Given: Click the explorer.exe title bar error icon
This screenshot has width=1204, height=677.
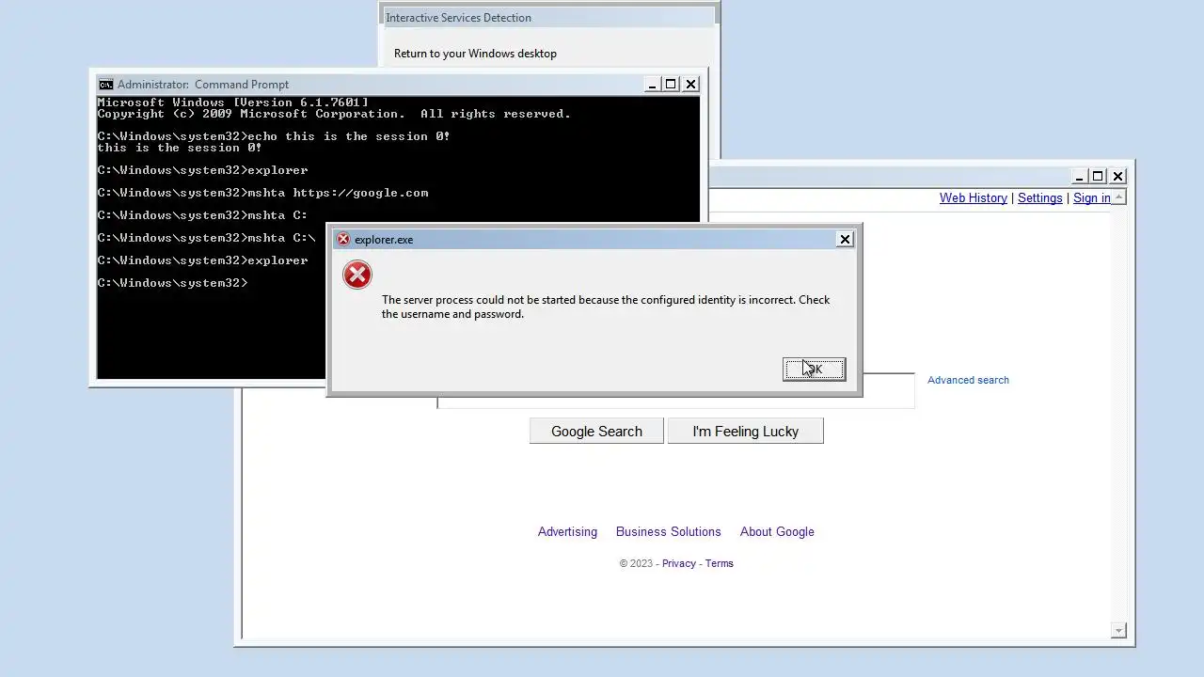Looking at the screenshot, I should 343,240.
